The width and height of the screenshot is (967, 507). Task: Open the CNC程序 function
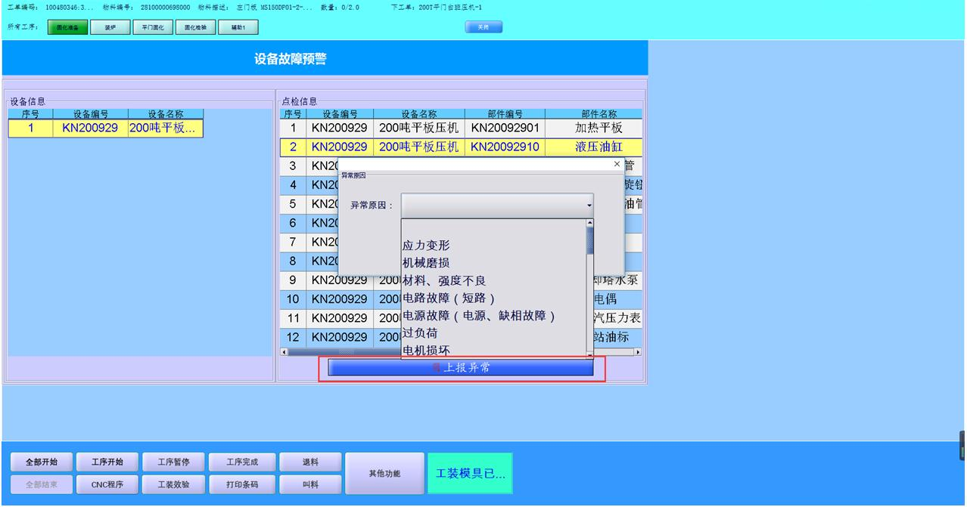(x=108, y=484)
